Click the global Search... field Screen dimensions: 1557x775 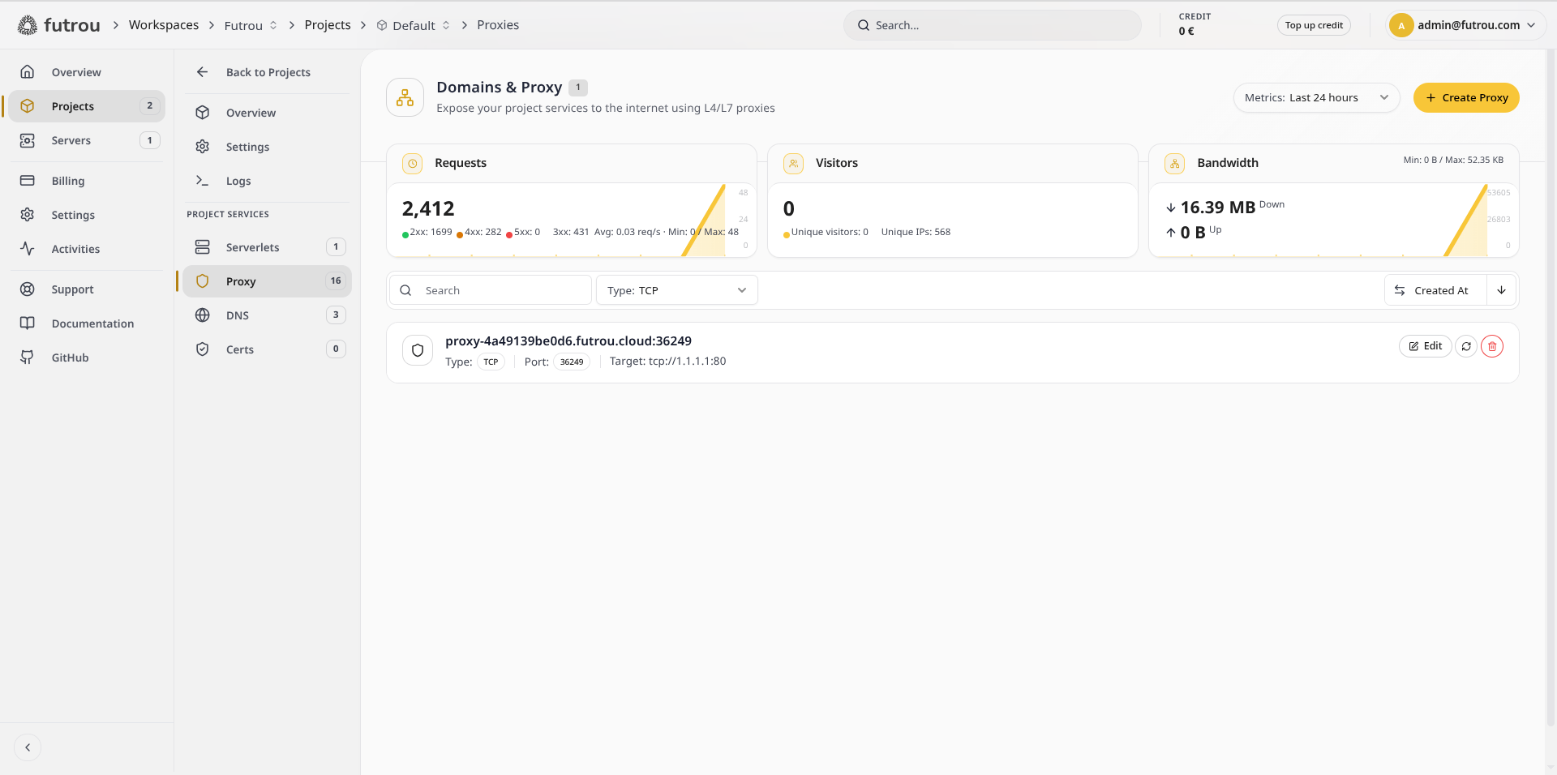click(993, 25)
